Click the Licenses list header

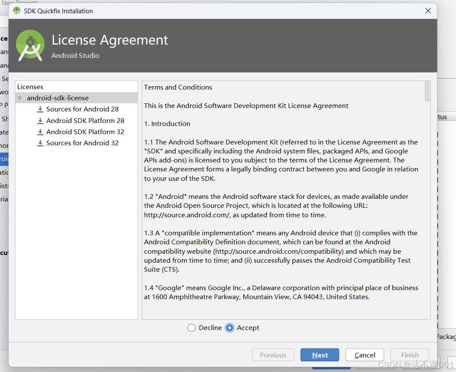coord(30,87)
